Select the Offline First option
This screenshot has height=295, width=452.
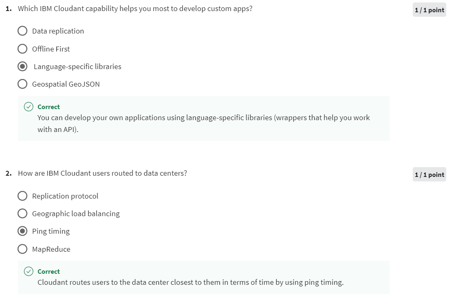tap(22, 49)
